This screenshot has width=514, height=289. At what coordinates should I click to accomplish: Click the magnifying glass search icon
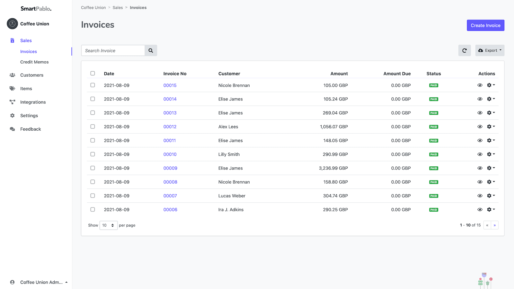[151, 50]
